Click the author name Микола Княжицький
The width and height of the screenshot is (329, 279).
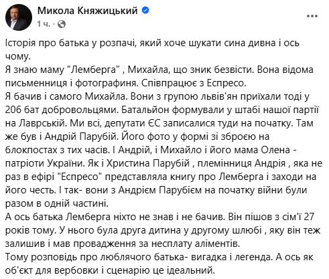[88, 11]
